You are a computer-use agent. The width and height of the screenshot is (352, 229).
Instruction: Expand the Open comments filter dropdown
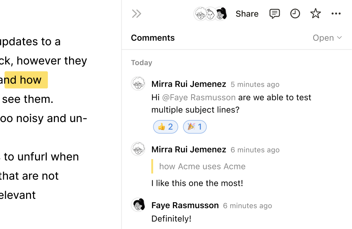point(327,38)
